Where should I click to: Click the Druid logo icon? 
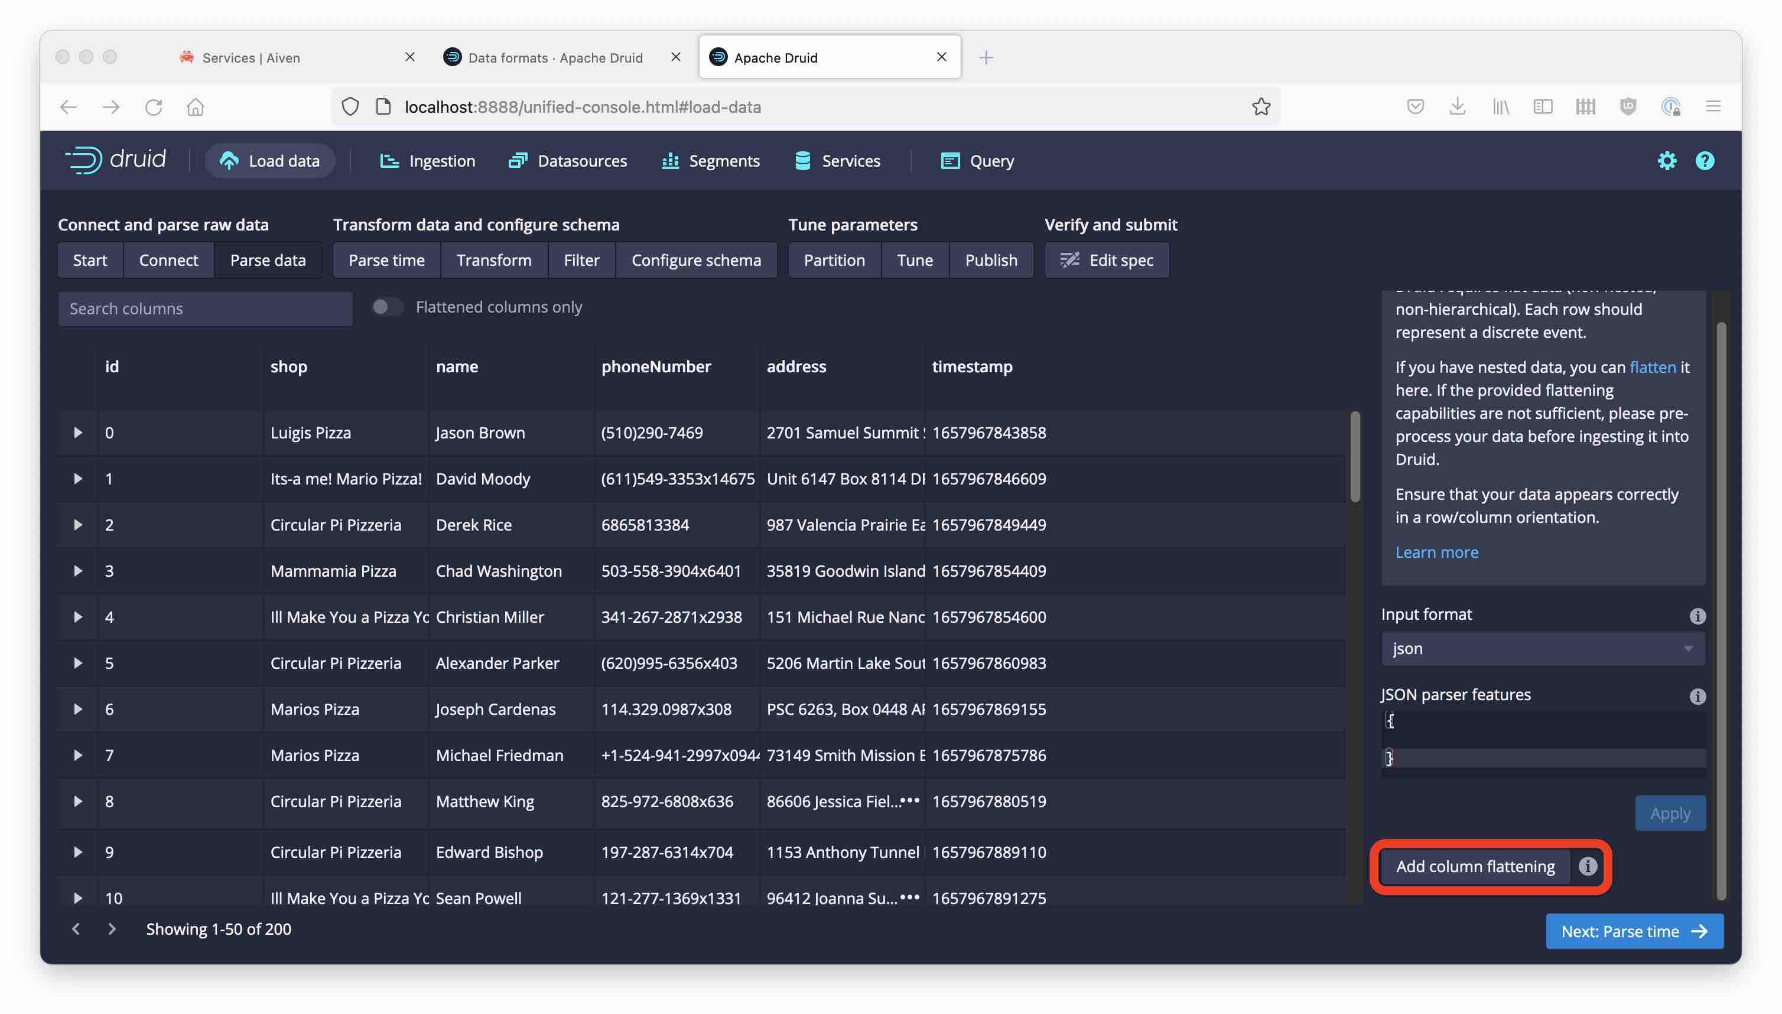tap(80, 160)
